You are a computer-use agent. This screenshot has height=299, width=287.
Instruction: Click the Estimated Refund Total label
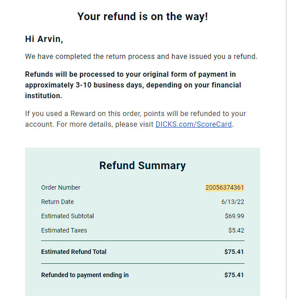tap(74, 252)
